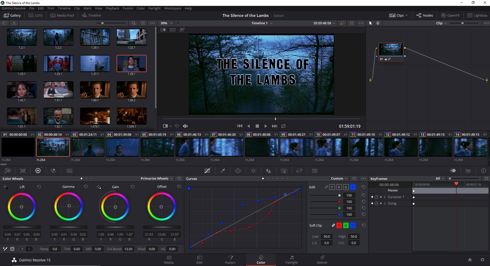The height and width of the screenshot is (266, 490).
Task: Select the hand pan tool
Action: pyautogui.click(x=378, y=23)
